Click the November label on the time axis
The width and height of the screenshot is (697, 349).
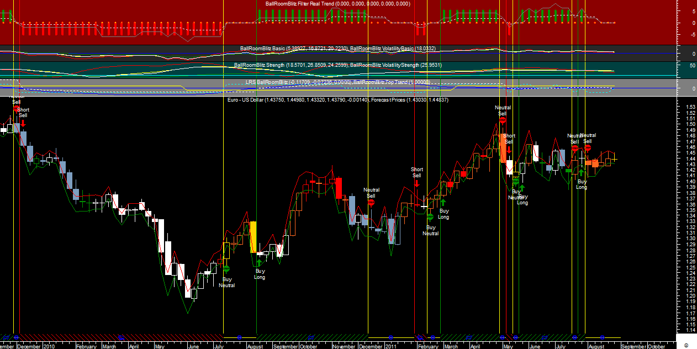pos(344,346)
